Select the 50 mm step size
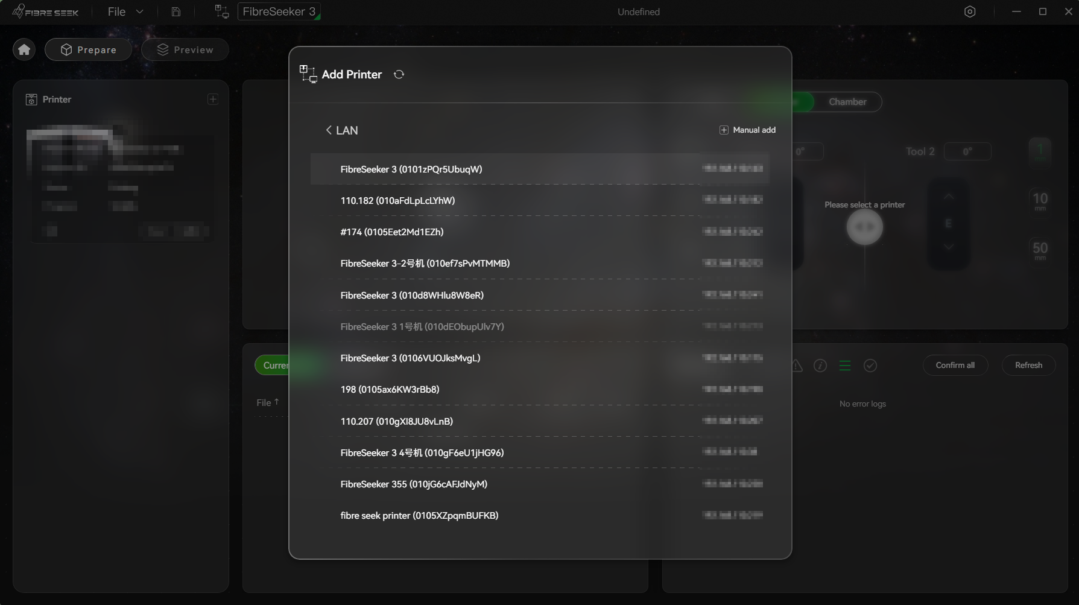This screenshot has width=1079, height=605. 1040,250
